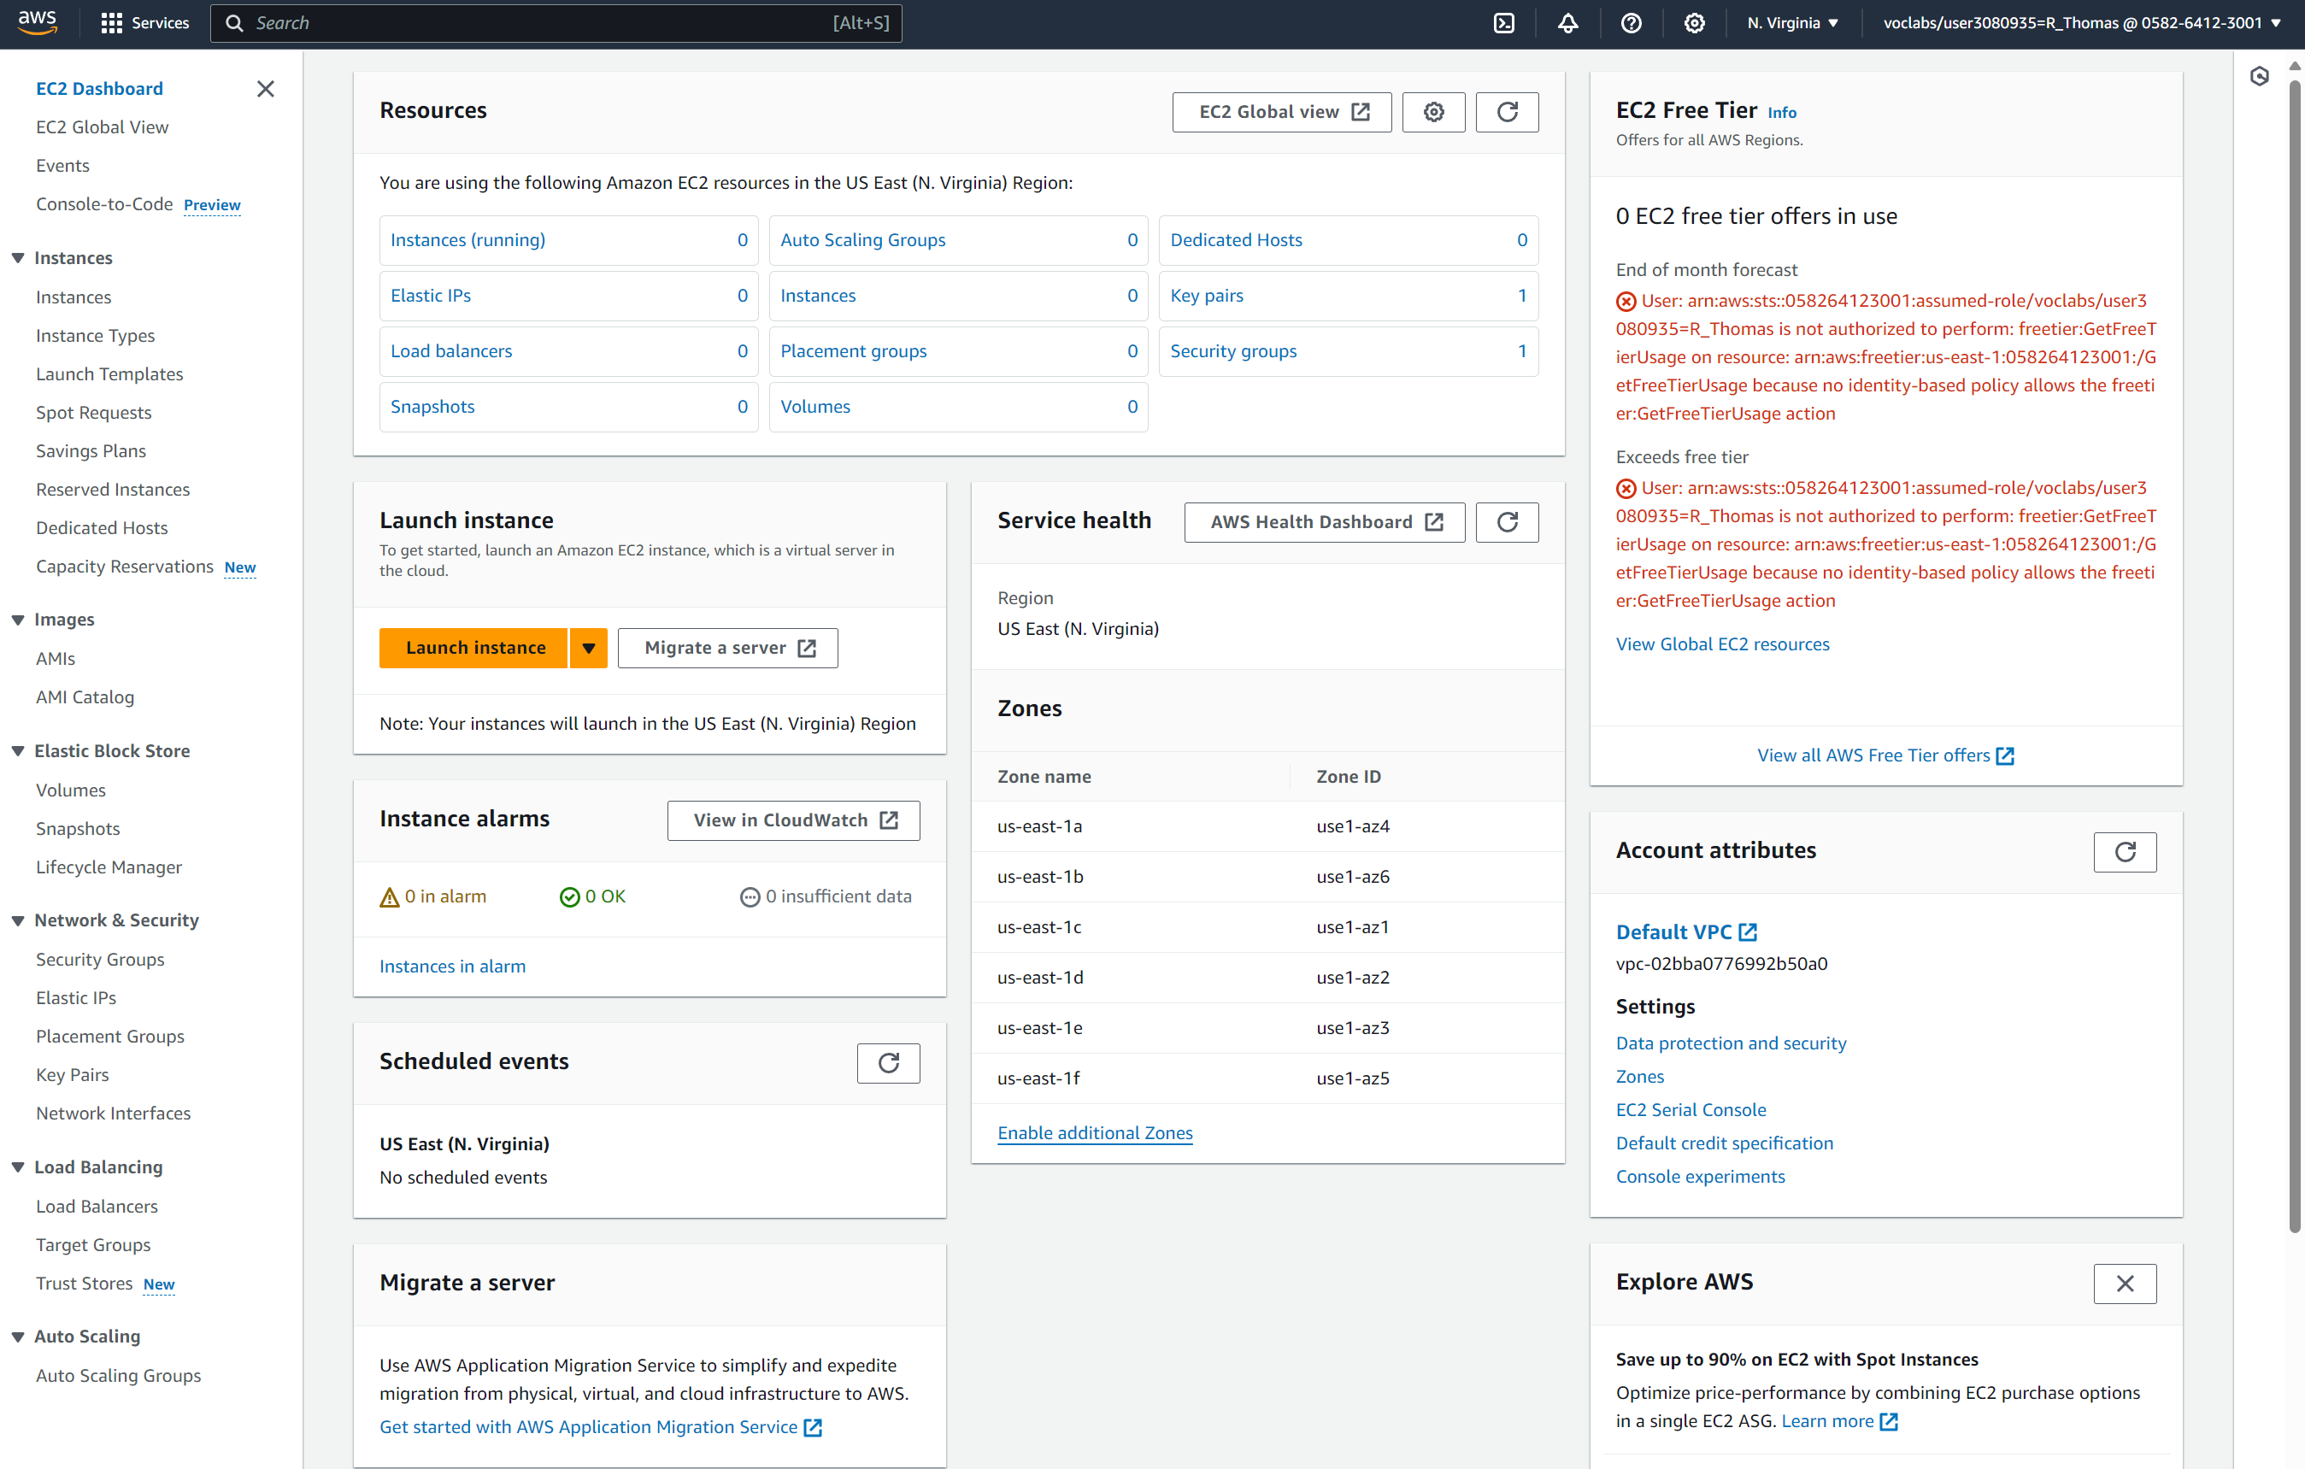Click the search magnifier icon
Screen dimensions: 2305x1469
click(233, 23)
